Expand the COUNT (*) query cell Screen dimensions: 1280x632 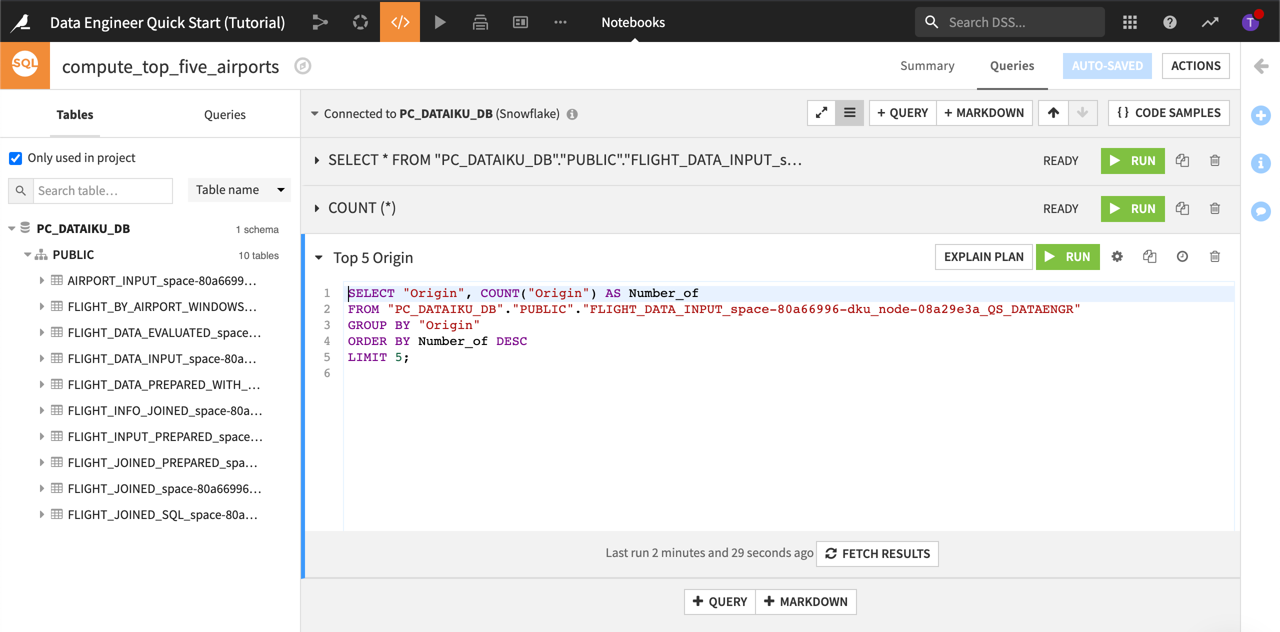316,208
